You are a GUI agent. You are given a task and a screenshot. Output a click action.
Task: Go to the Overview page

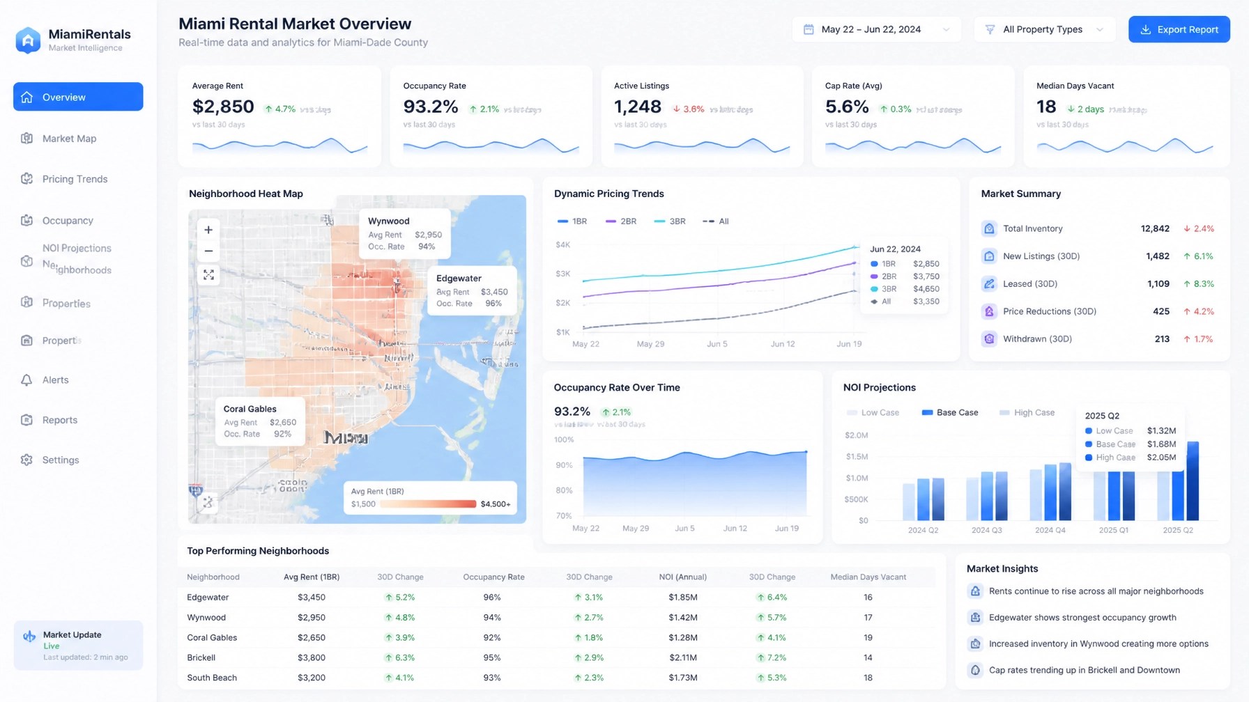[78, 97]
